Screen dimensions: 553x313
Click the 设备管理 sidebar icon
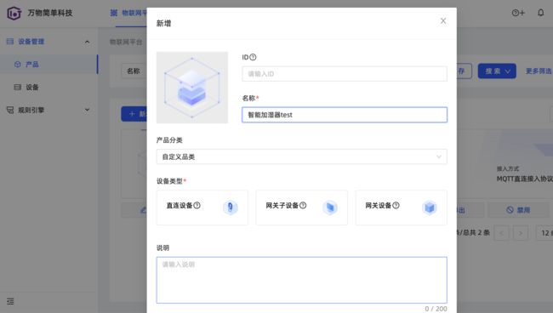click(x=10, y=42)
